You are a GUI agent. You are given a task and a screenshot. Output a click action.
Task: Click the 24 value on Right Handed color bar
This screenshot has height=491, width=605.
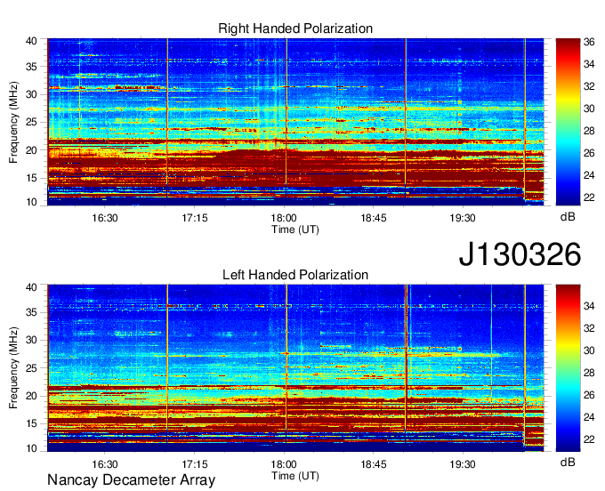click(x=589, y=175)
